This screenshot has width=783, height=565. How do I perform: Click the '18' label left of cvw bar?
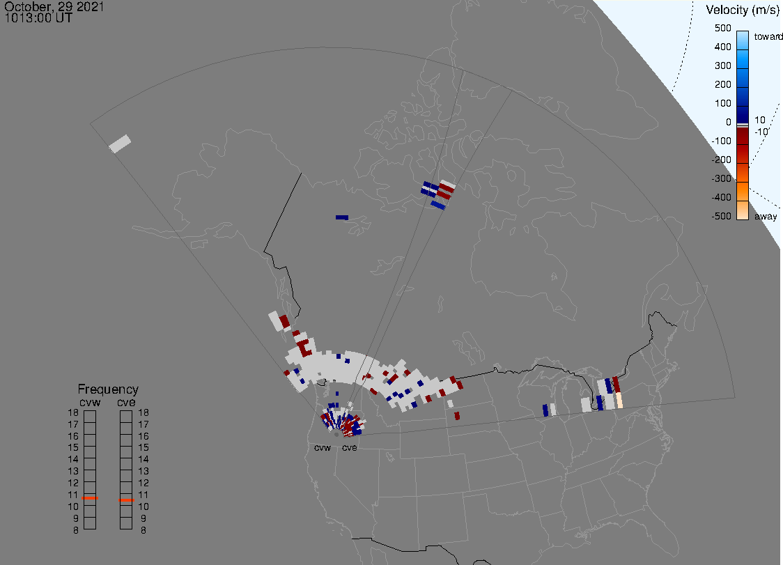[73, 412]
